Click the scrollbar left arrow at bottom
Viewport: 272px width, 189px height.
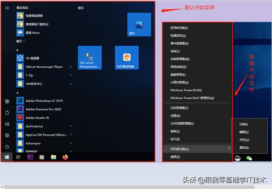[x=2, y=187]
